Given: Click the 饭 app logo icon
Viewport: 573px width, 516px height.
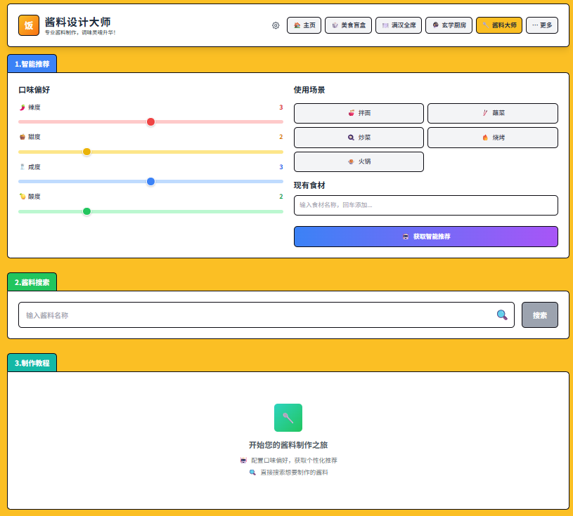Looking at the screenshot, I should [29, 25].
